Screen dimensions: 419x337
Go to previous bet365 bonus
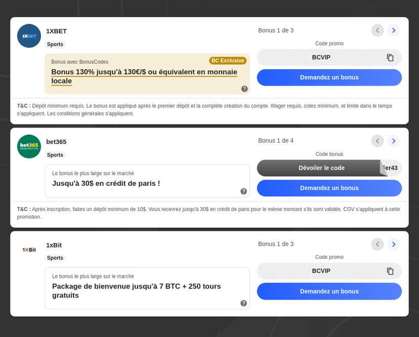click(377, 141)
